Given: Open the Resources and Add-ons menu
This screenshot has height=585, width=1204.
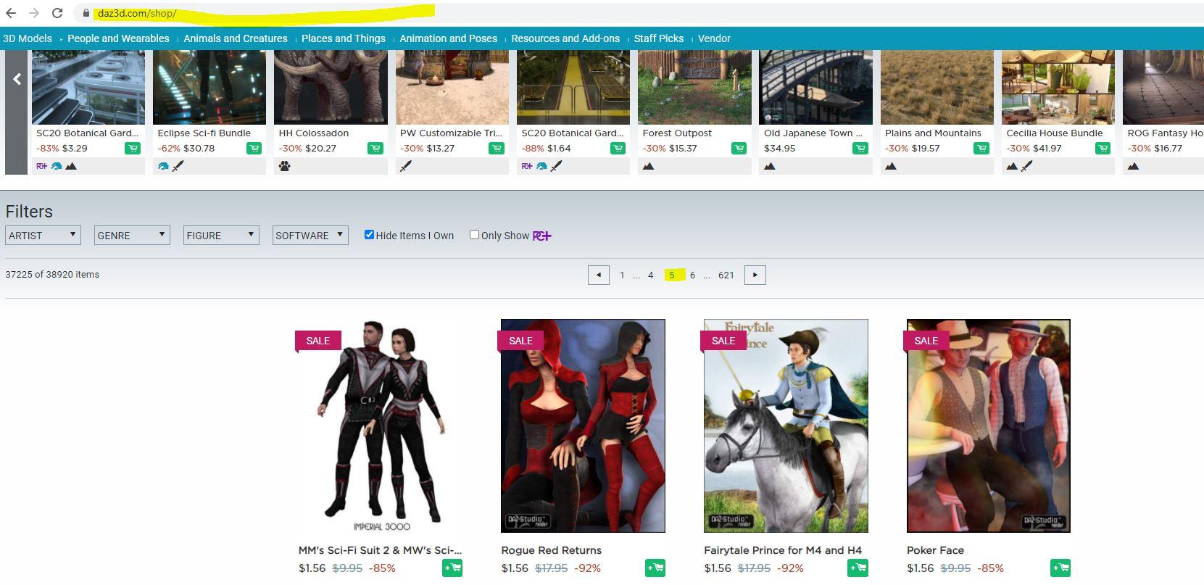Looking at the screenshot, I should pos(565,38).
